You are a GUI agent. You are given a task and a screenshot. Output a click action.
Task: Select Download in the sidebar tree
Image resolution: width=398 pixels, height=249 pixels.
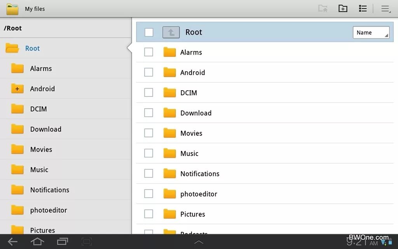pos(65,129)
